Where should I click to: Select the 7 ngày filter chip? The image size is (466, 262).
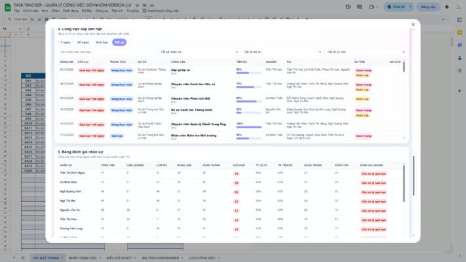click(65, 42)
